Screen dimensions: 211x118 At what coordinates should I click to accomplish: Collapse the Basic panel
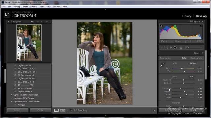click(203, 53)
